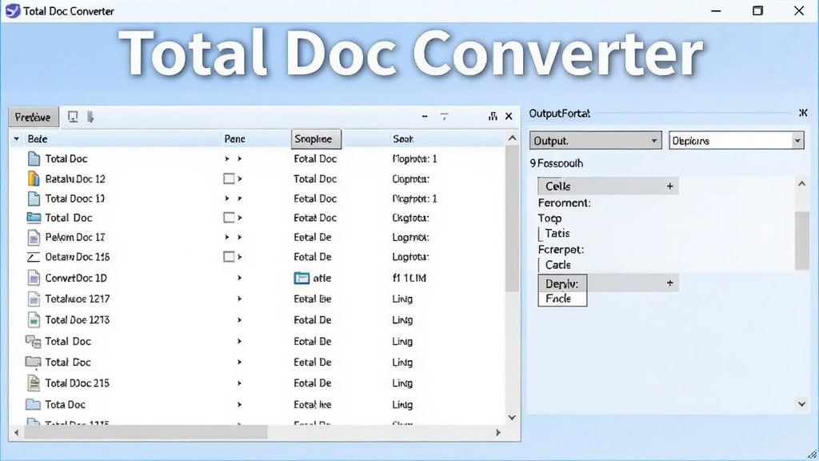The width and height of the screenshot is (819, 461).
Task: Click the Pelom Doc 17 file icon
Action: point(34,237)
